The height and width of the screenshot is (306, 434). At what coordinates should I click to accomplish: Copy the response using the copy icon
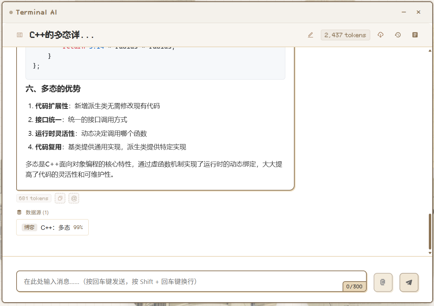click(60, 198)
